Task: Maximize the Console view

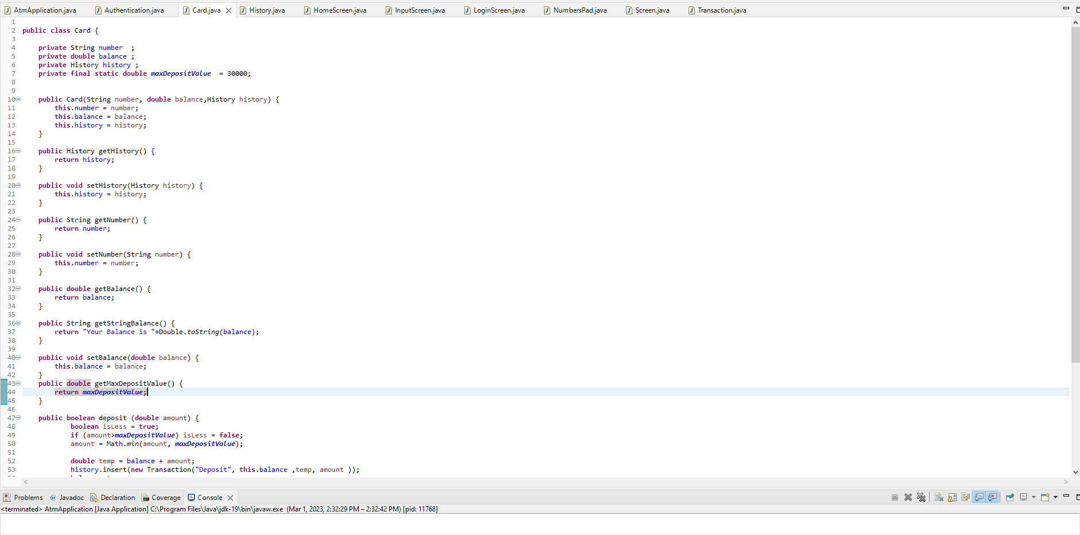Action: coord(1077,497)
